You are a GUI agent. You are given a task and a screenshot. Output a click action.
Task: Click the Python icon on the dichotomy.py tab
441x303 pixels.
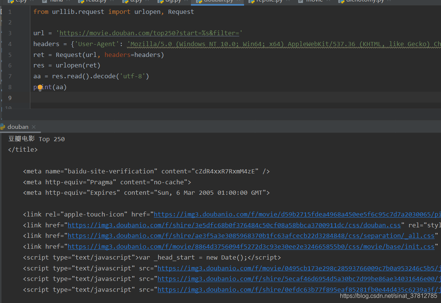click(x=342, y=1)
